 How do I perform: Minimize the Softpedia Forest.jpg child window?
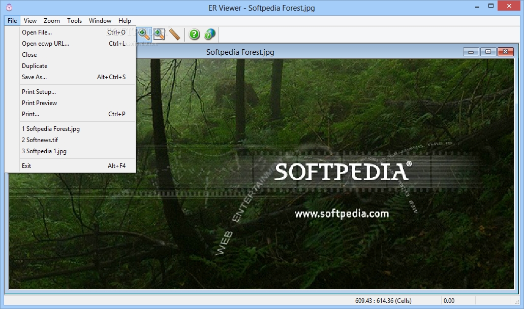coord(471,52)
